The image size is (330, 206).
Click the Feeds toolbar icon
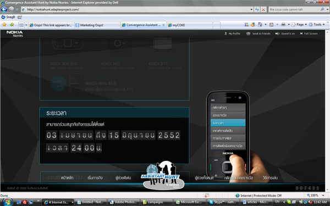(x=272, y=25)
